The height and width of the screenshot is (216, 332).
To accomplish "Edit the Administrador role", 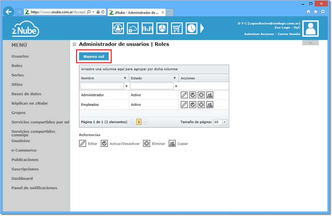I will click(x=184, y=95).
